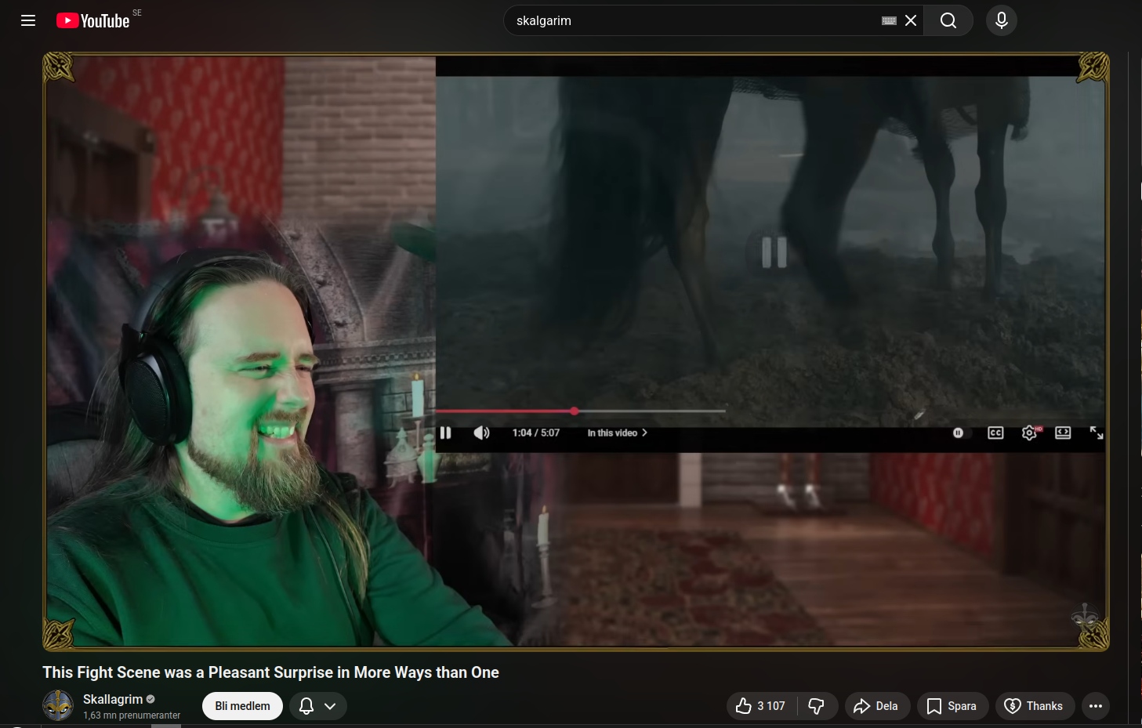Save the video with Spara

click(x=953, y=706)
